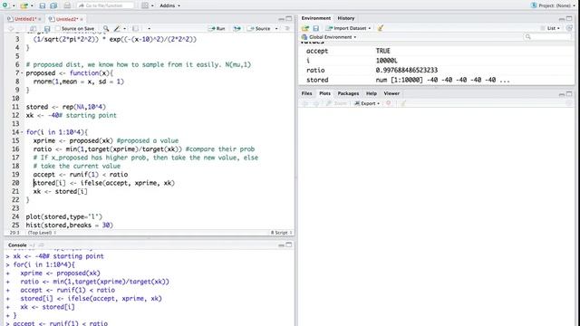Click the Save workspace disk icon
The image size is (580, 326).
[x=316, y=28]
